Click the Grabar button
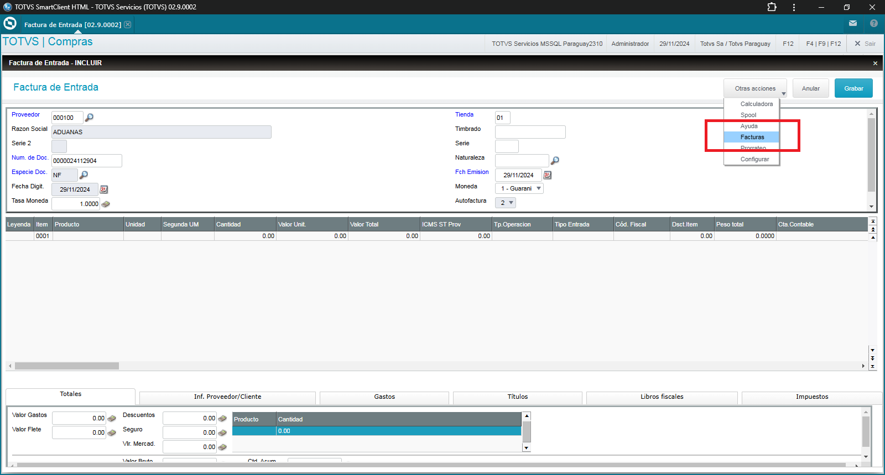This screenshot has height=475, width=885. [x=853, y=88]
